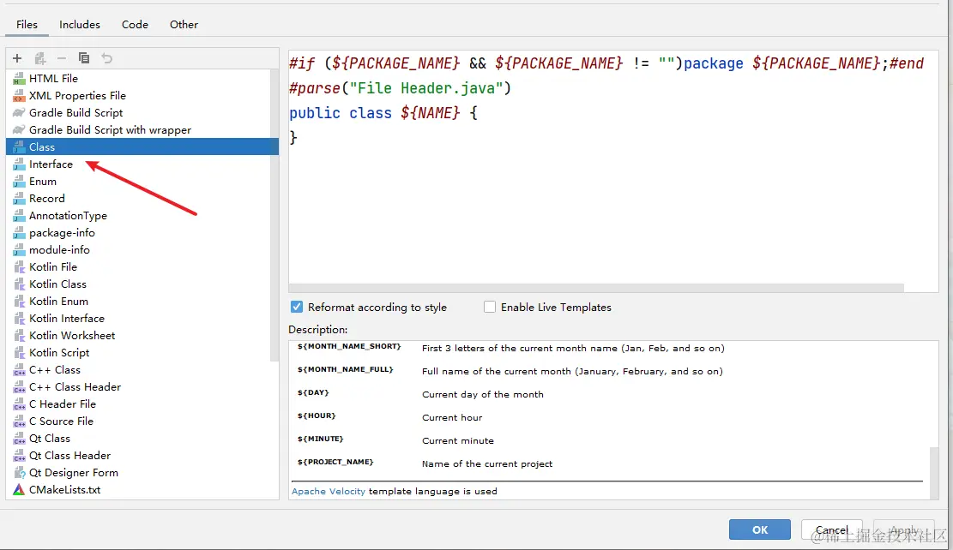Click the Revert changes arrow icon
The height and width of the screenshot is (550, 953).
107,58
